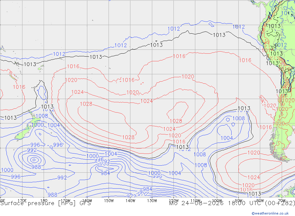Click the 1028 label inside closed contour near 120W
This screenshot has height=216, width=295.
tap(176, 121)
